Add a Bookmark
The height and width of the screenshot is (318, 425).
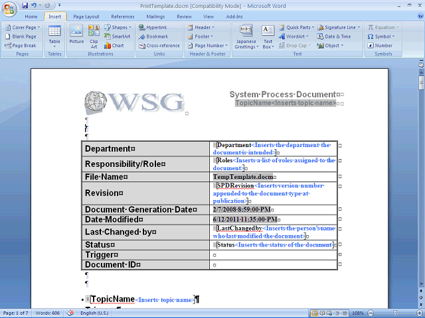(x=153, y=36)
